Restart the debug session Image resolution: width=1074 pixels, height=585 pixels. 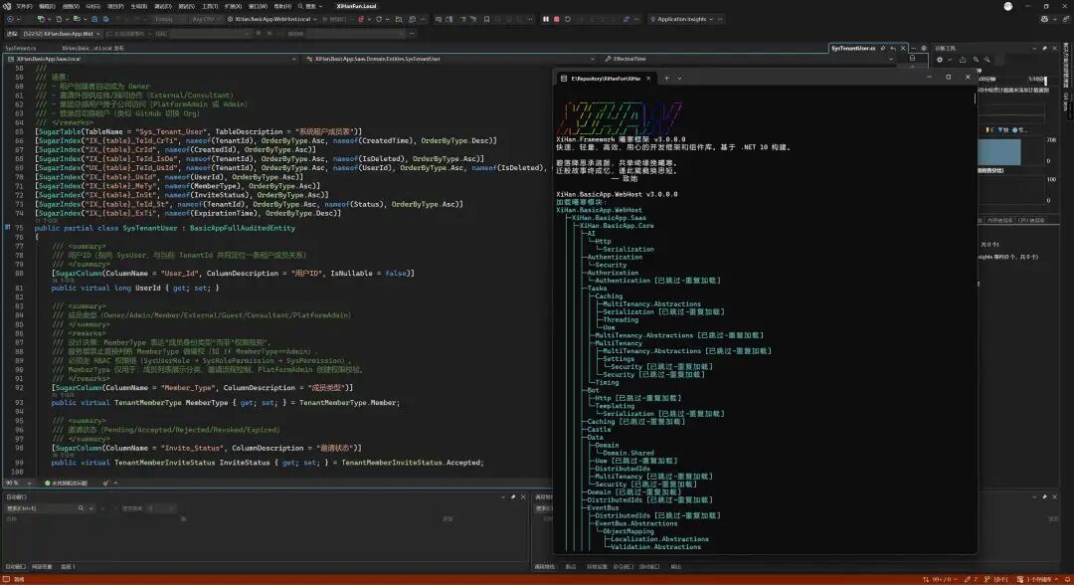click(x=567, y=19)
